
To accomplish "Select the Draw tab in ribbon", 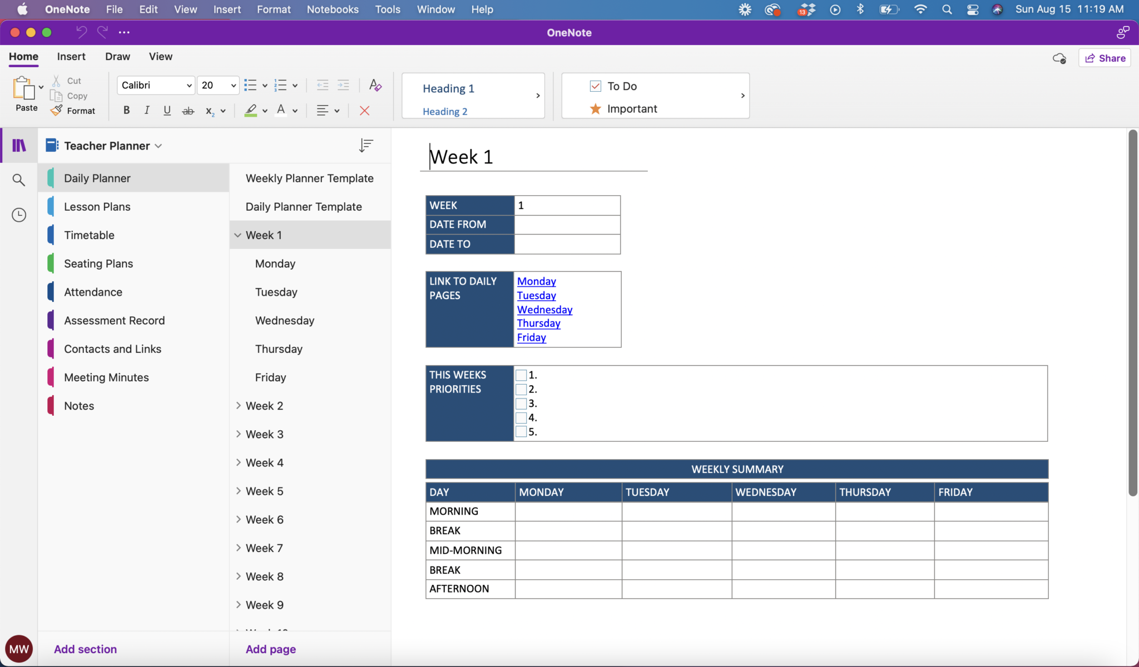I will click(117, 56).
